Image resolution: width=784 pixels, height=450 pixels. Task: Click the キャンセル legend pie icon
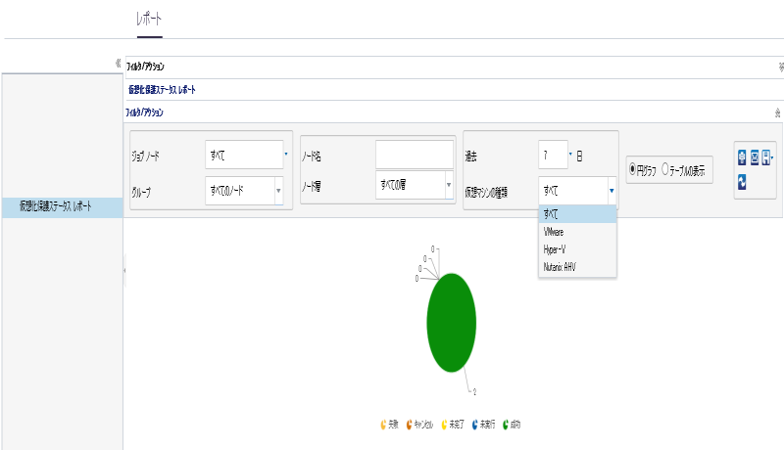[409, 425]
